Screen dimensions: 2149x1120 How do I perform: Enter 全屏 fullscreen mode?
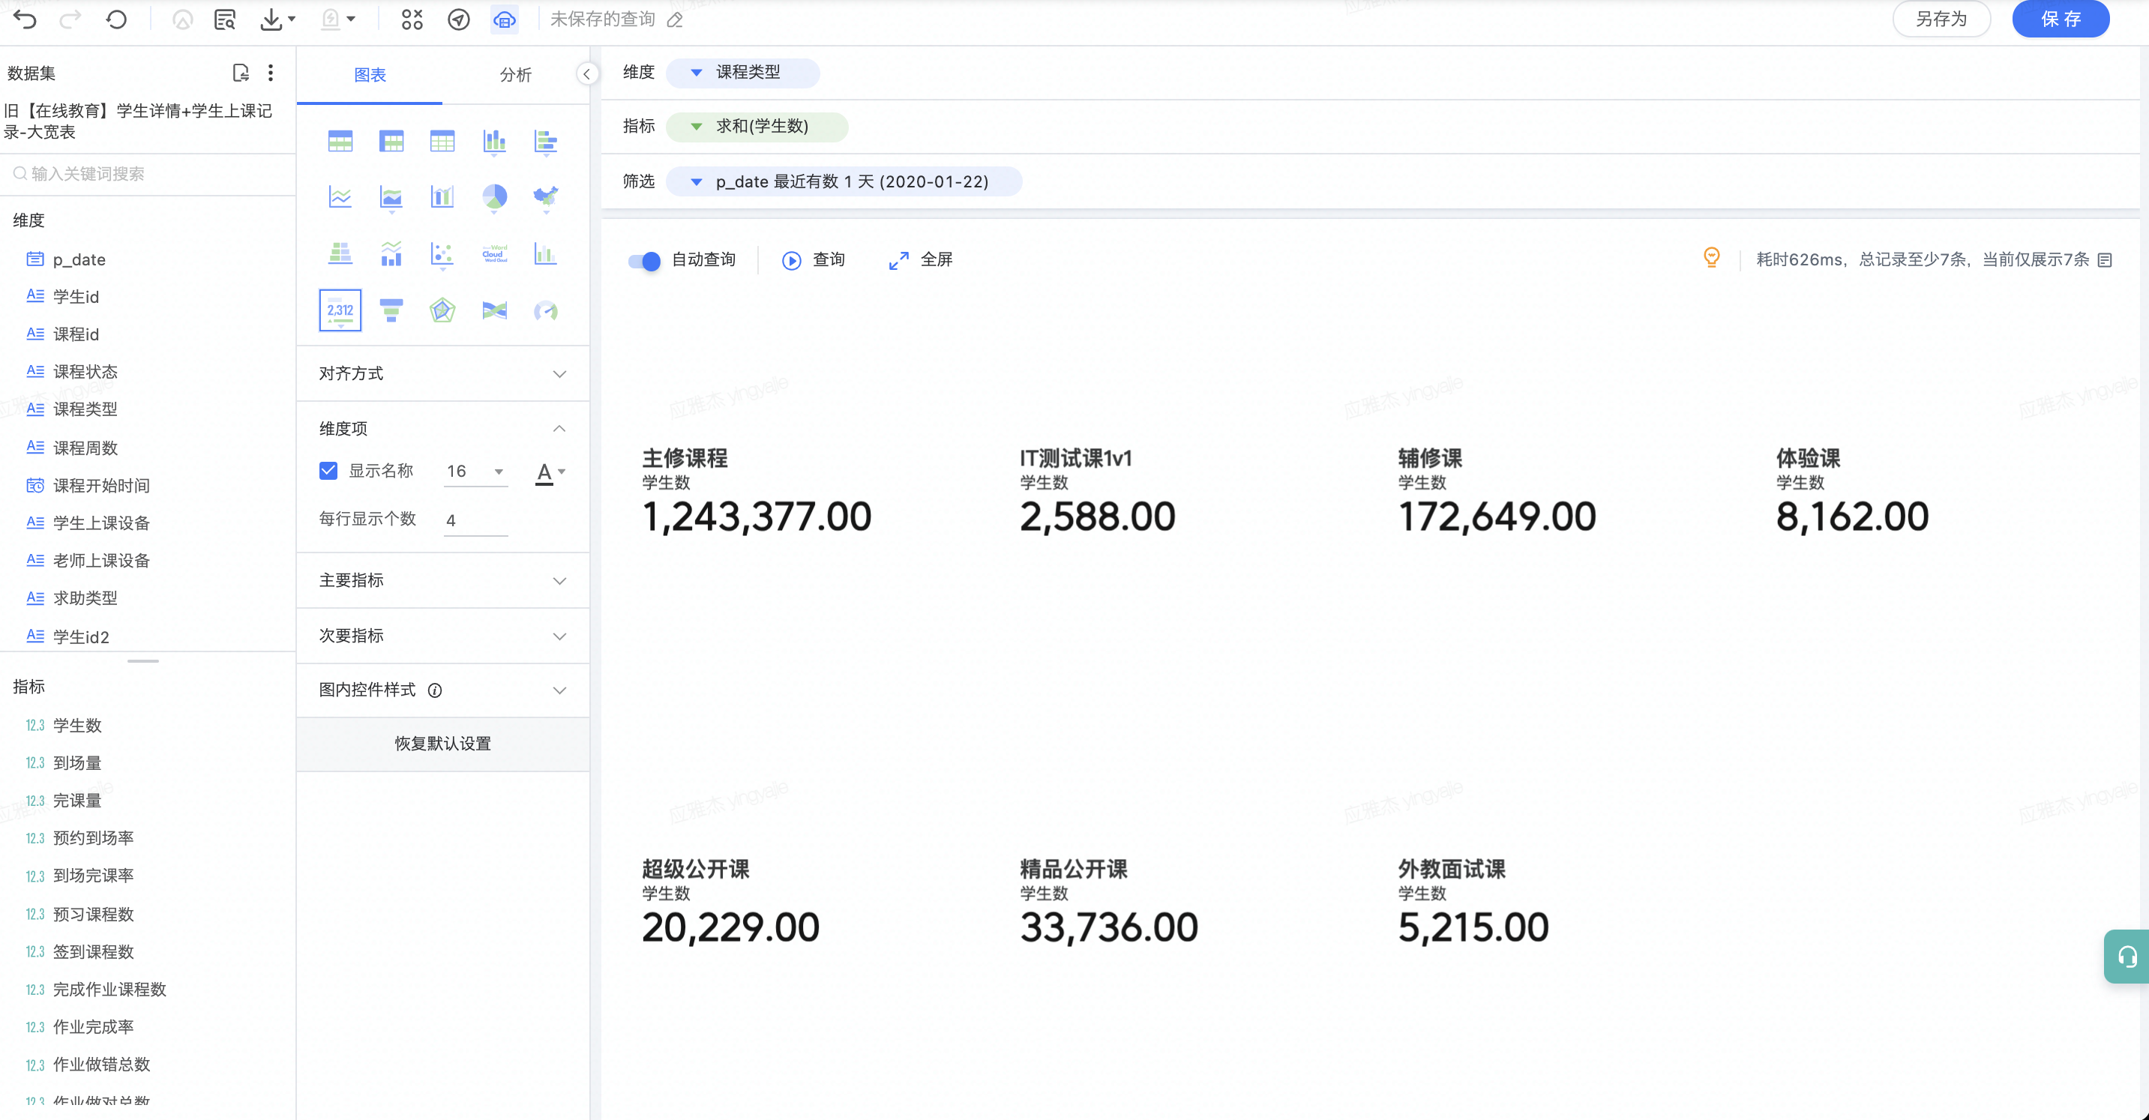coord(920,260)
